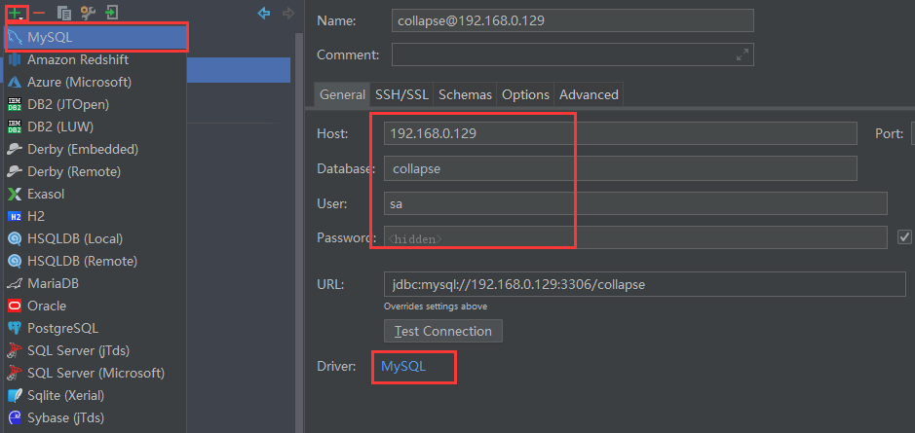This screenshot has width=915, height=433.
Task: Open the MySQL driver link
Action: pos(403,366)
